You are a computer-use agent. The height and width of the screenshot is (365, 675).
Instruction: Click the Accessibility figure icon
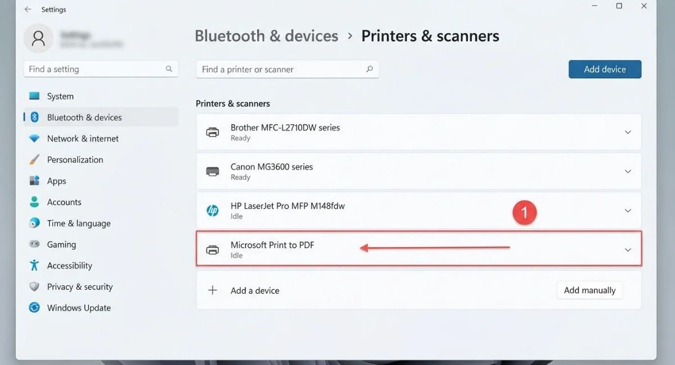34,265
